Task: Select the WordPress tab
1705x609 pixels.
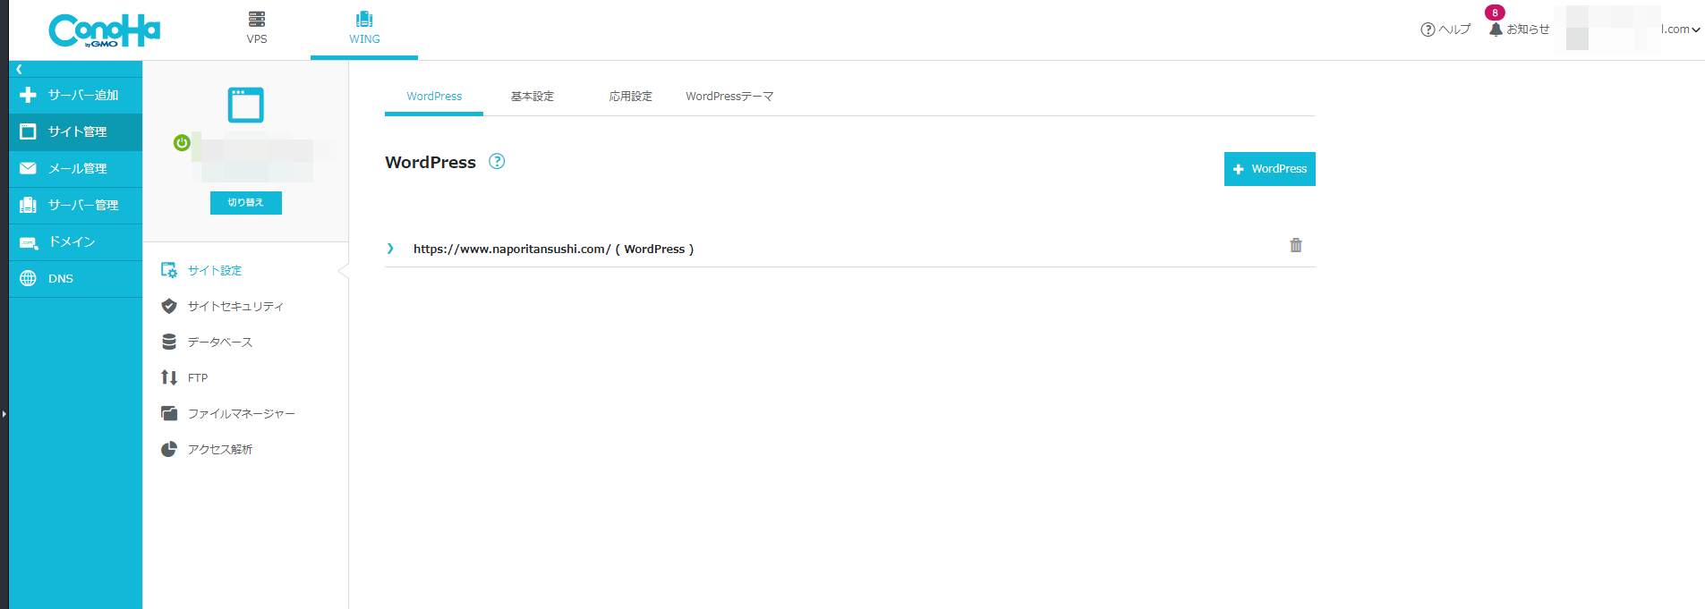Action: [434, 97]
